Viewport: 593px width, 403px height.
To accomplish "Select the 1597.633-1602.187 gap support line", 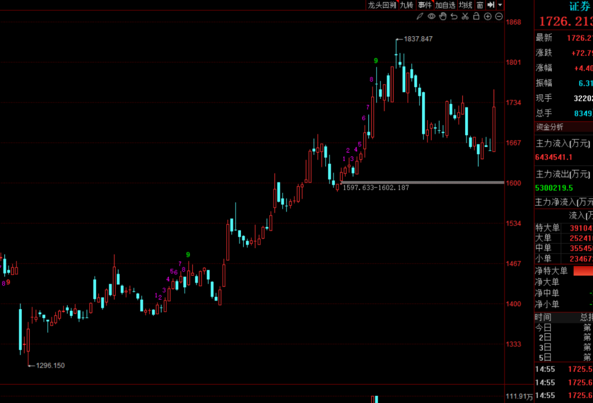I will click(422, 182).
